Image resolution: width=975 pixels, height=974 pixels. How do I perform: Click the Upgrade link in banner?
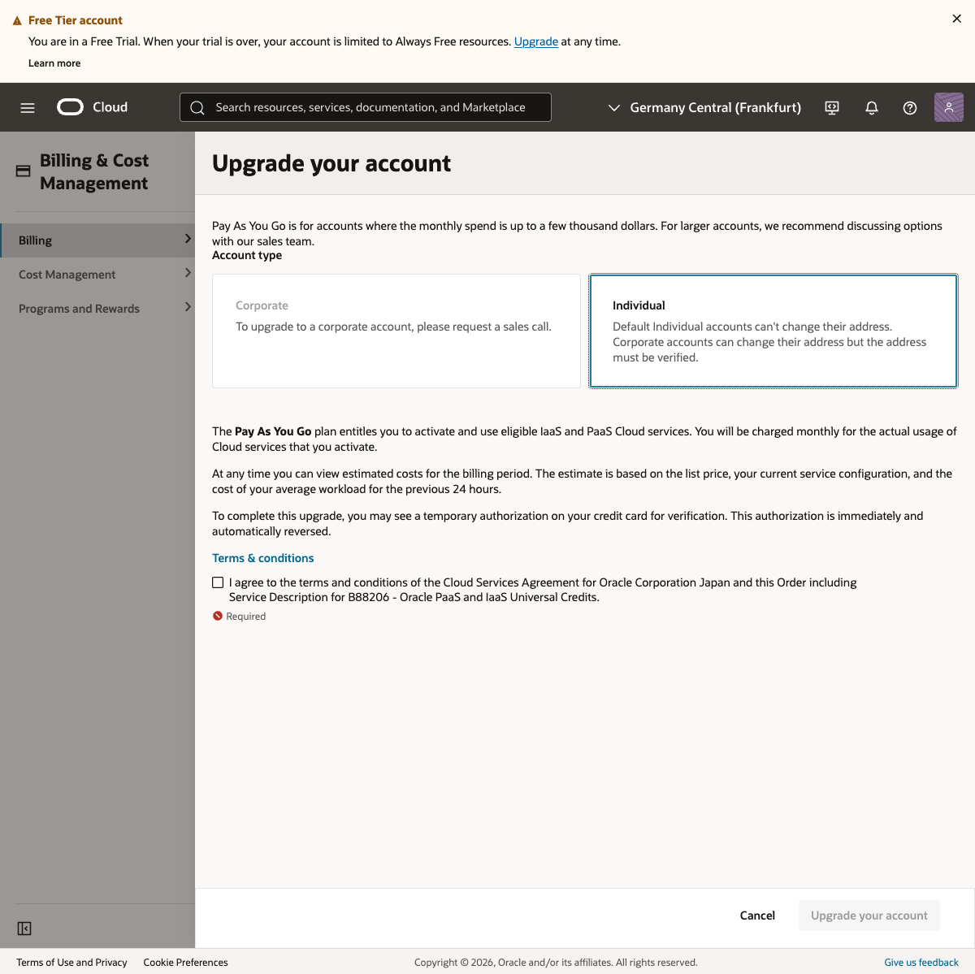coord(535,41)
